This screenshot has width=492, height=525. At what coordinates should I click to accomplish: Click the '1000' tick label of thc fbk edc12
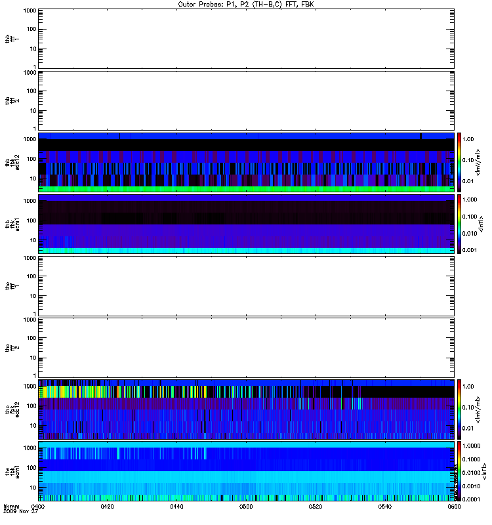point(30,387)
